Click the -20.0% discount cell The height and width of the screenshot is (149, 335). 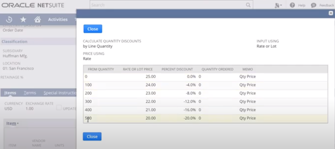point(190,118)
